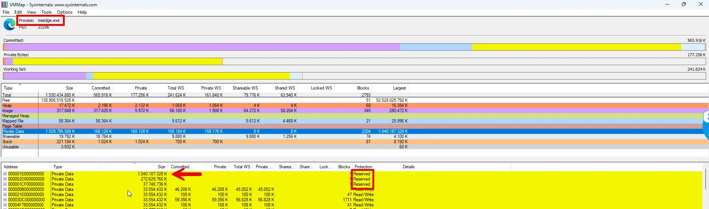Click the Details column header
This screenshot has width=709, height=209.
(x=456, y=167)
